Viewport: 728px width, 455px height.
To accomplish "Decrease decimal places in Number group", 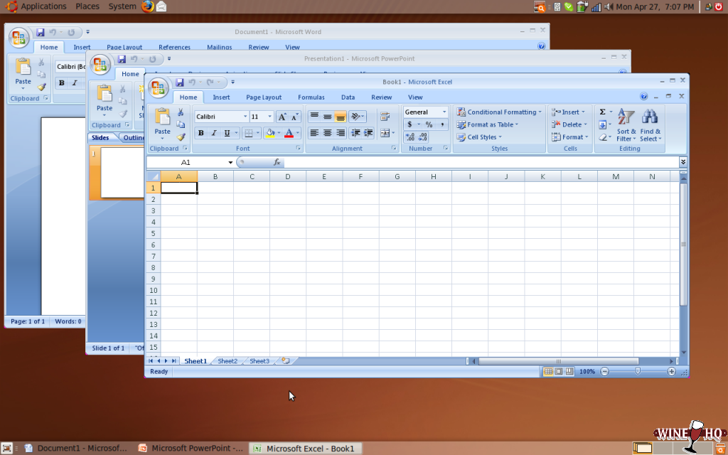I will 422,137.
